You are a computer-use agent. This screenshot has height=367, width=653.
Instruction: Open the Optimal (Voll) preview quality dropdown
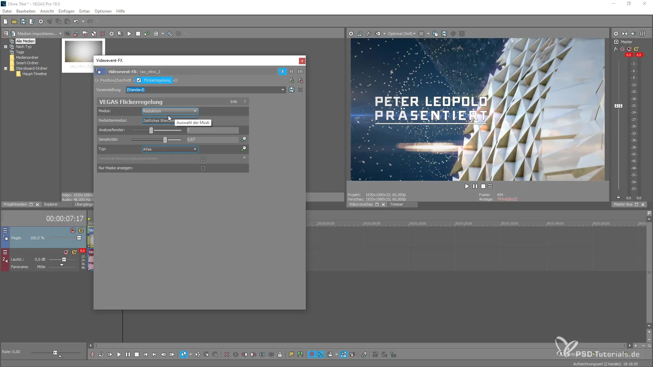[402, 34]
